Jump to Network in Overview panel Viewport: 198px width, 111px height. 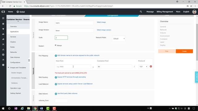163,30
